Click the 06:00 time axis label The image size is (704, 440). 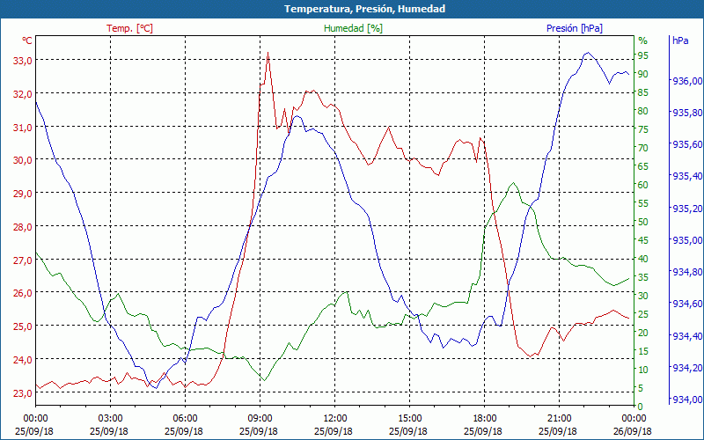click(184, 420)
